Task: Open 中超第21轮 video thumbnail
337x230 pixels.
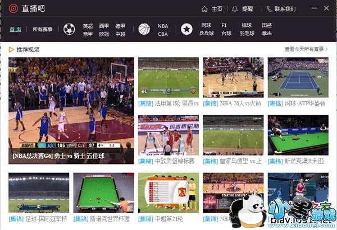Action: pyautogui.click(x=168, y=193)
